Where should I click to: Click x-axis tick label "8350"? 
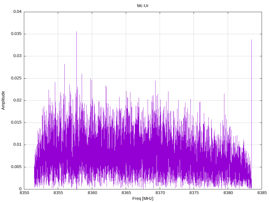(24, 193)
